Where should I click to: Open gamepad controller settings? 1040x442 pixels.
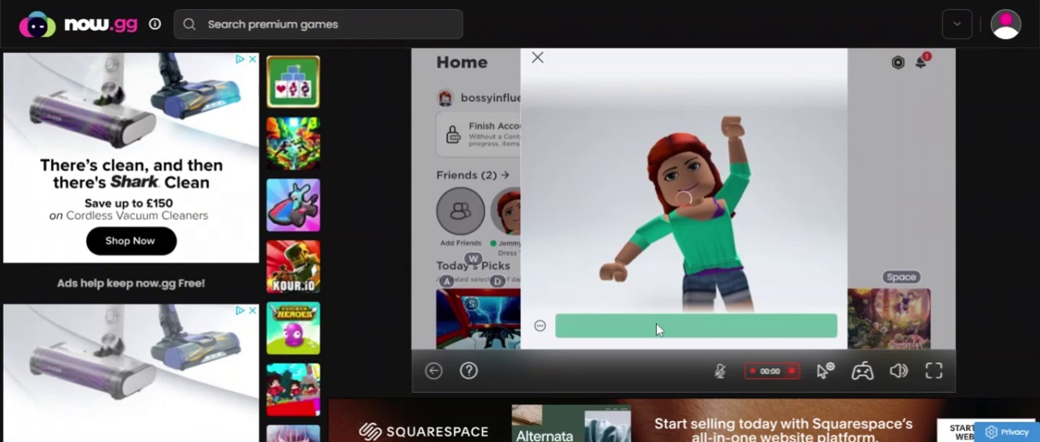[x=863, y=371]
